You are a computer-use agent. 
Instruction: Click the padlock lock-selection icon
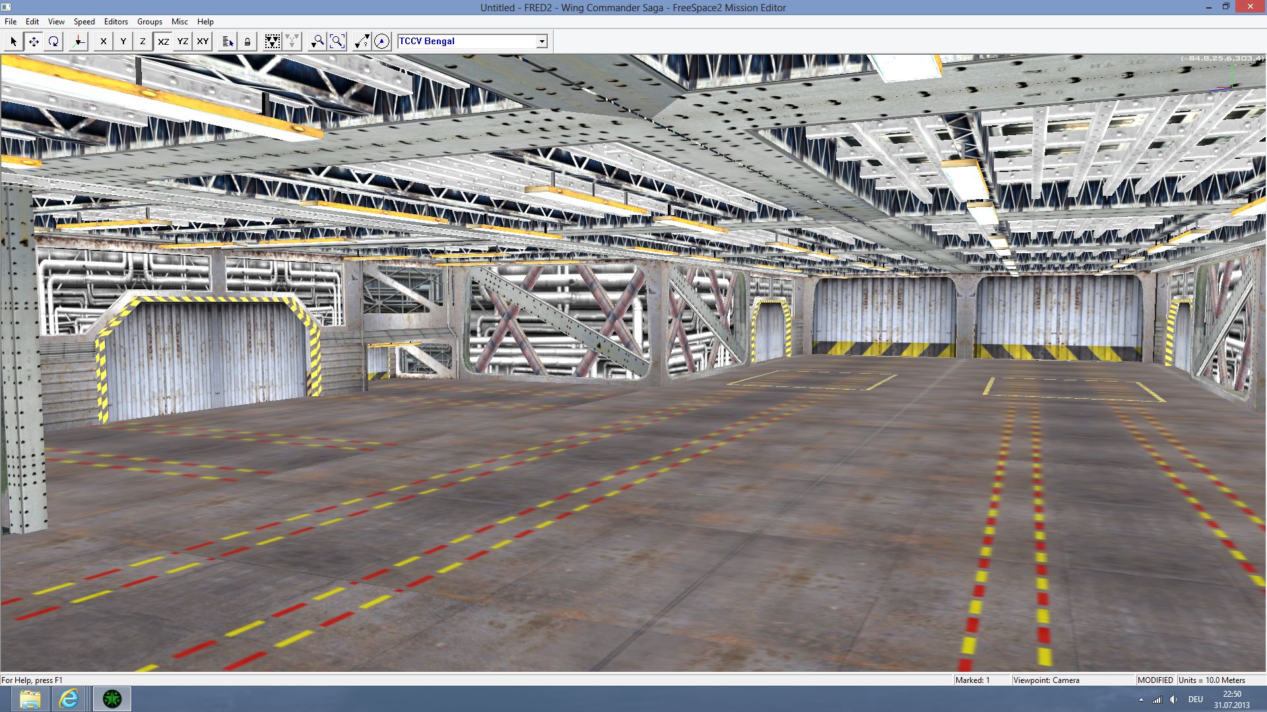pyautogui.click(x=247, y=42)
